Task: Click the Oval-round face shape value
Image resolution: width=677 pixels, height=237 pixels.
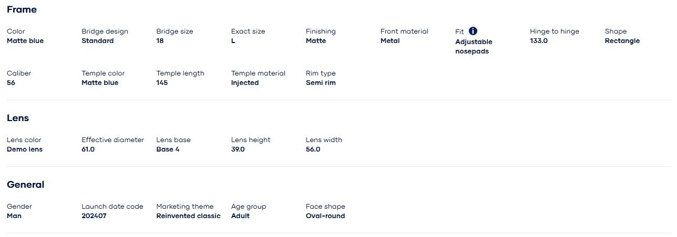Action: (x=325, y=216)
